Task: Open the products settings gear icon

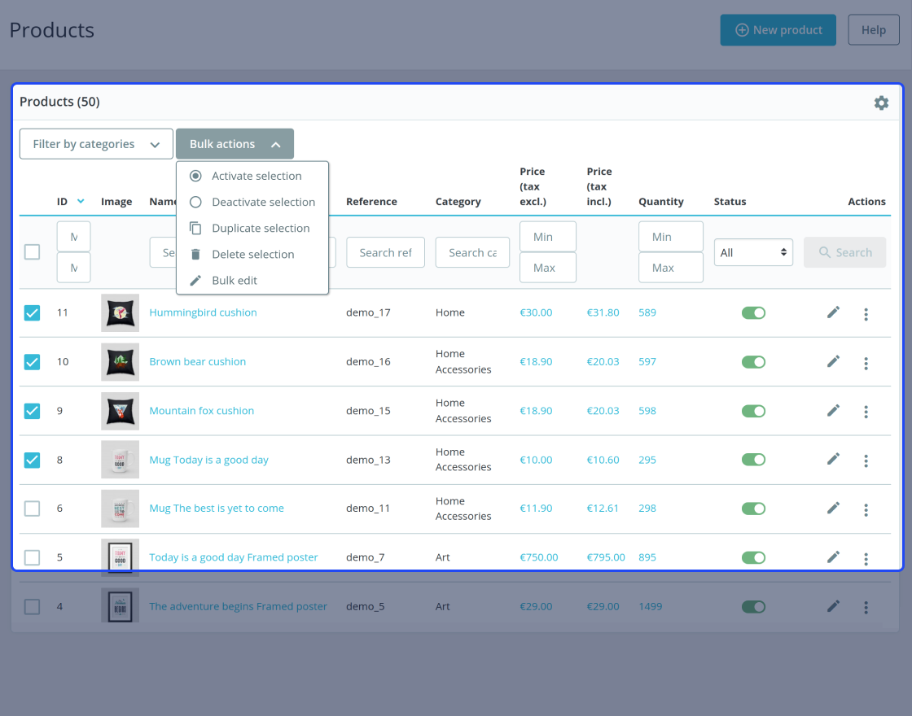Action: click(x=881, y=103)
